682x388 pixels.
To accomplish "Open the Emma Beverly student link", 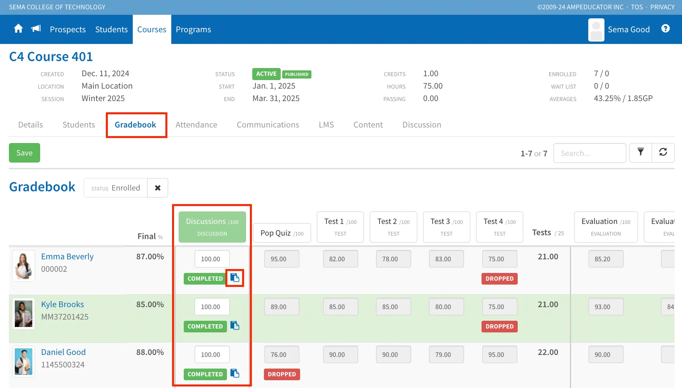I will click(x=67, y=257).
